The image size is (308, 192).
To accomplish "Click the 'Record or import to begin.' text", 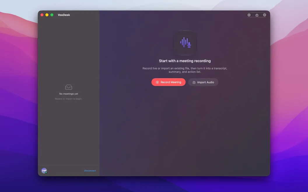I will [x=69, y=99].
